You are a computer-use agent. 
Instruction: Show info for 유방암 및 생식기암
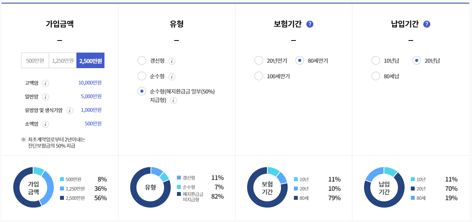[70, 111]
